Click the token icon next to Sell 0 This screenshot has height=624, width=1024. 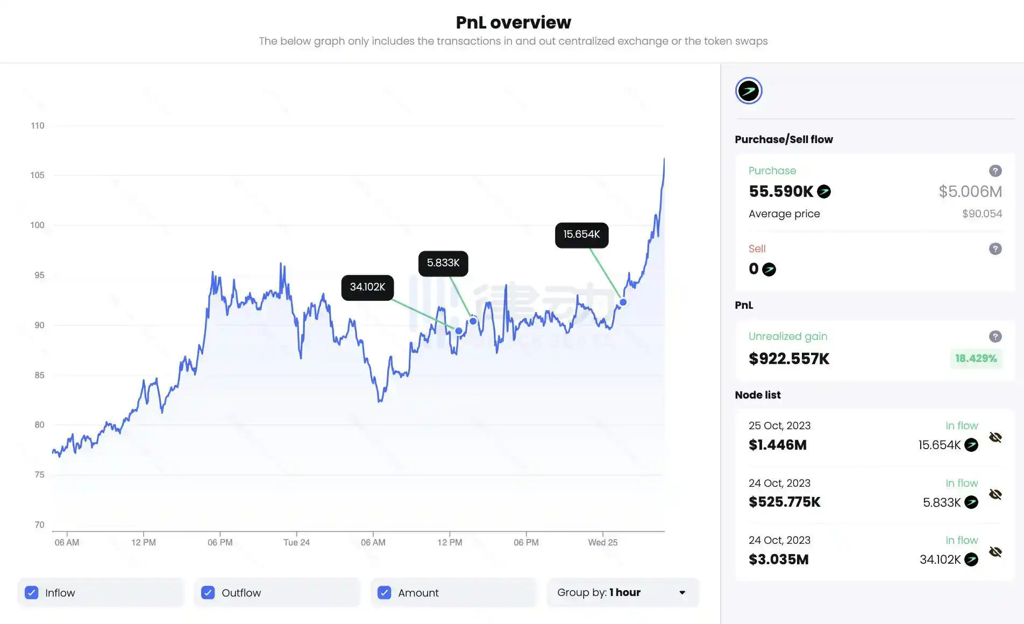coord(769,269)
